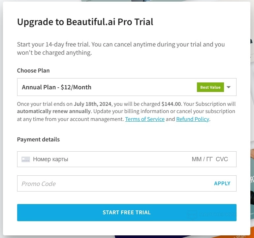Focus the CVC field
The width and height of the screenshot is (254, 238).
point(222,160)
